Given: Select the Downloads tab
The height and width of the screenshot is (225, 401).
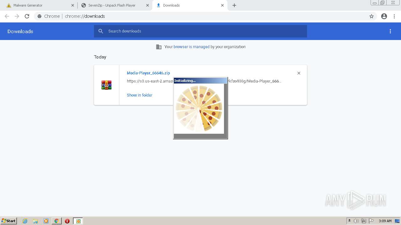Looking at the screenshot, I should (190, 5).
